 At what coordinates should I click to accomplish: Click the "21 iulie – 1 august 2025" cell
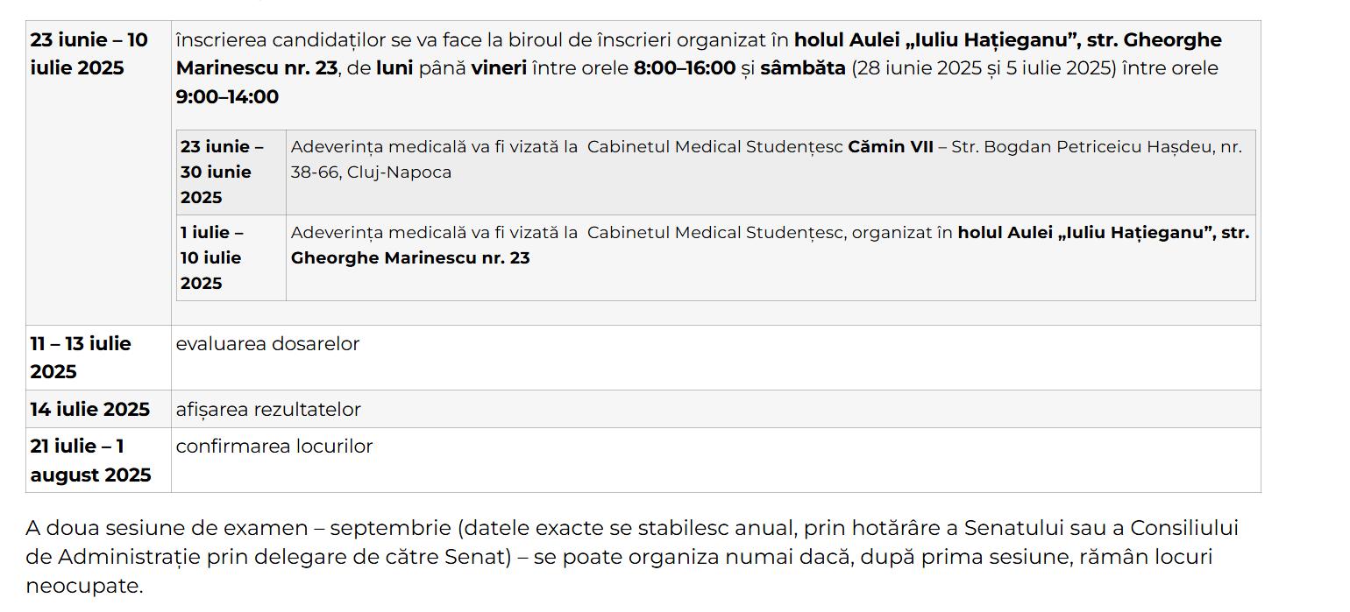tap(90, 461)
